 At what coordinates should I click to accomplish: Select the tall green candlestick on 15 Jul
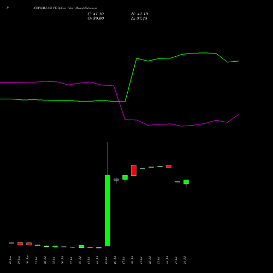tap(108, 210)
